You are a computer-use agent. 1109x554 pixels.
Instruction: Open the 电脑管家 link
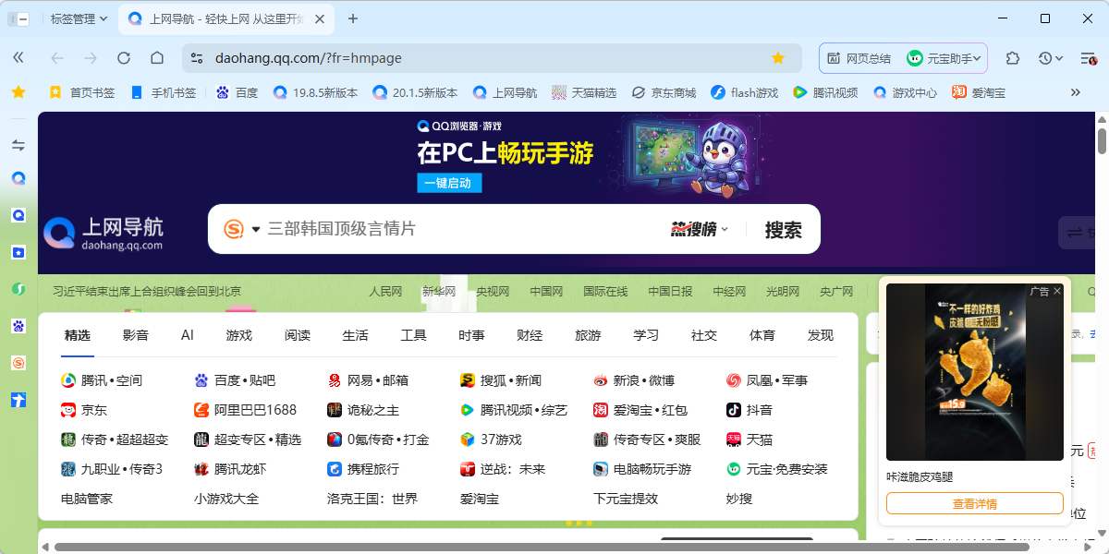point(87,499)
